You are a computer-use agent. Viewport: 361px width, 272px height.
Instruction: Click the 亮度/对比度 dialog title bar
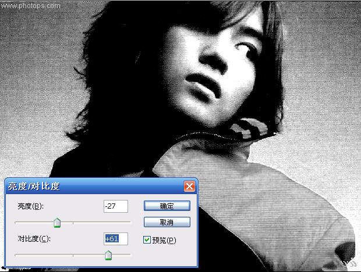(x=101, y=187)
